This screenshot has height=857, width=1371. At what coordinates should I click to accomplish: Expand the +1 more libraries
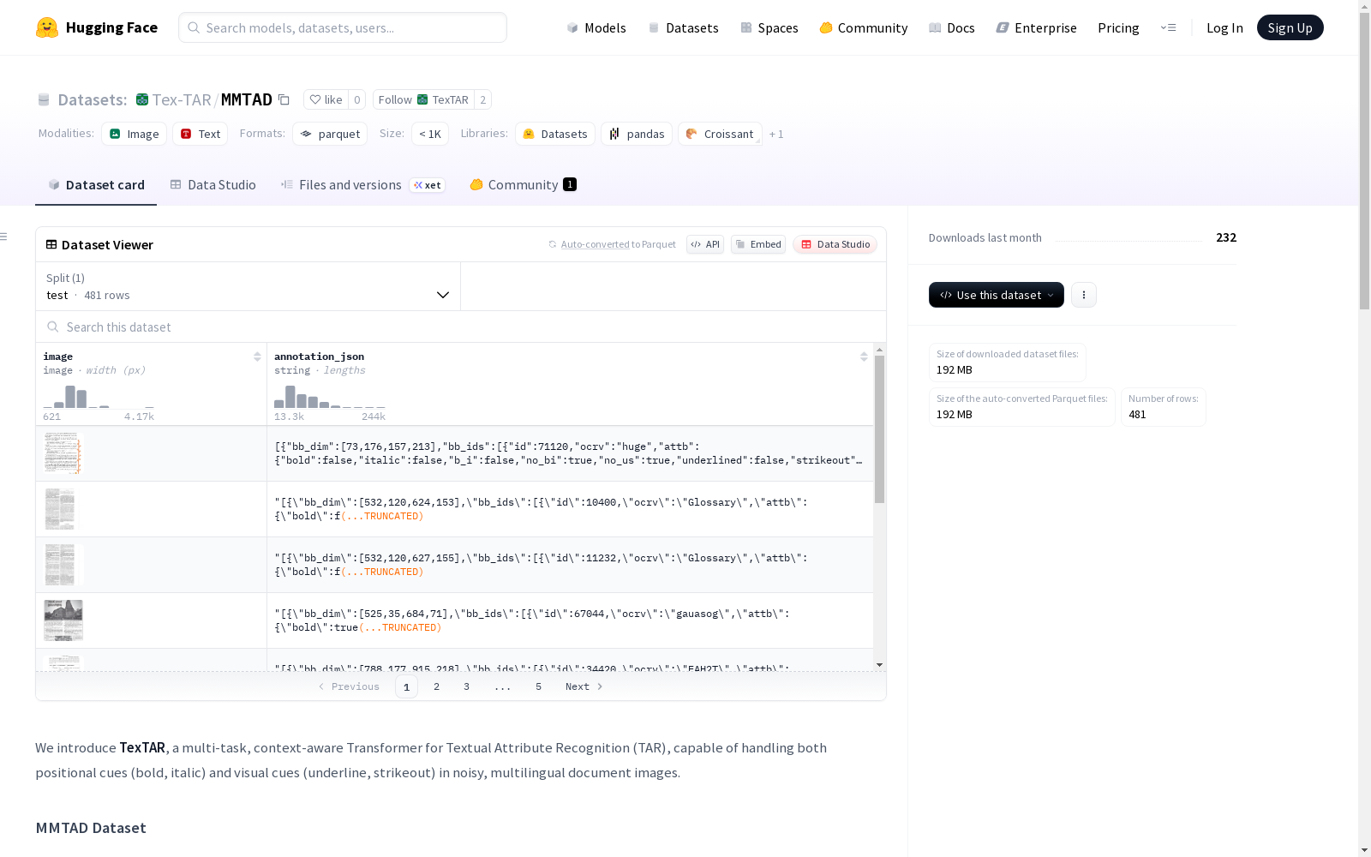click(x=776, y=135)
